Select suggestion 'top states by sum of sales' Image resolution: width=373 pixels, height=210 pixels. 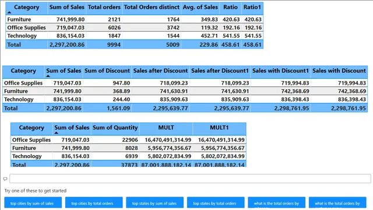point(155,203)
